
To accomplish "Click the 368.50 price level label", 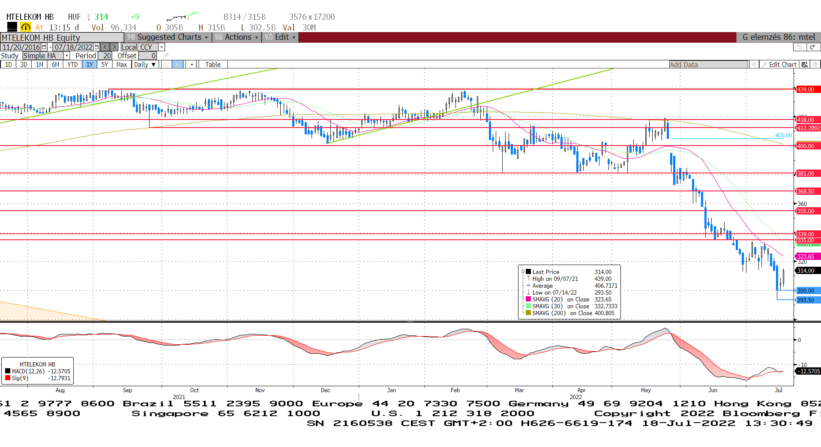I will coord(808,191).
